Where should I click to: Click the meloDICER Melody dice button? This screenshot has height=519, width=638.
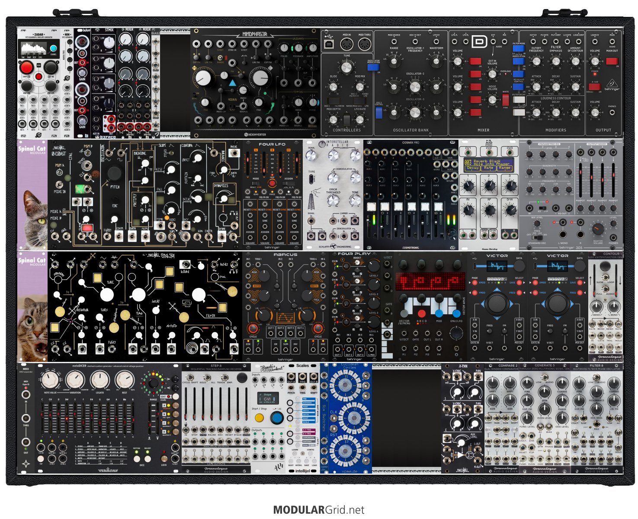coord(148,458)
